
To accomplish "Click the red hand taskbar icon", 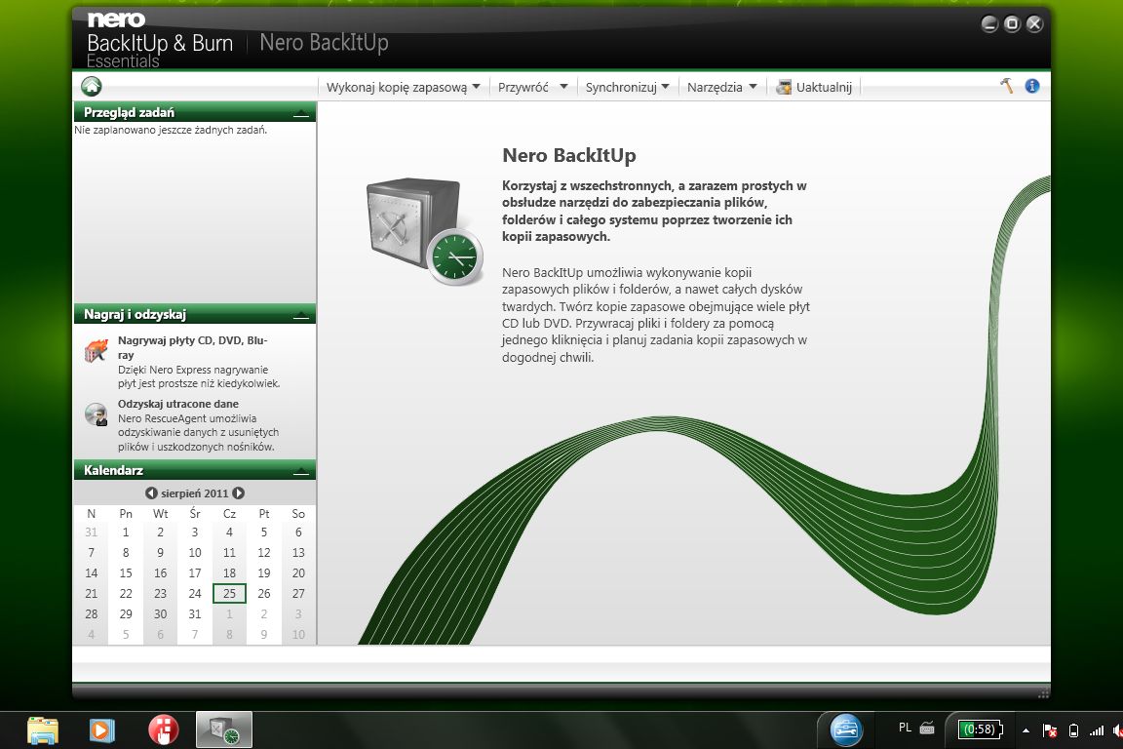I will click(x=164, y=730).
